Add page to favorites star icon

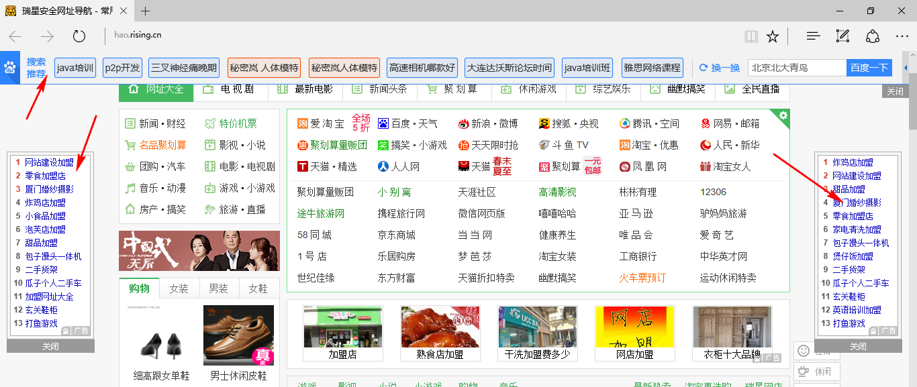point(773,36)
